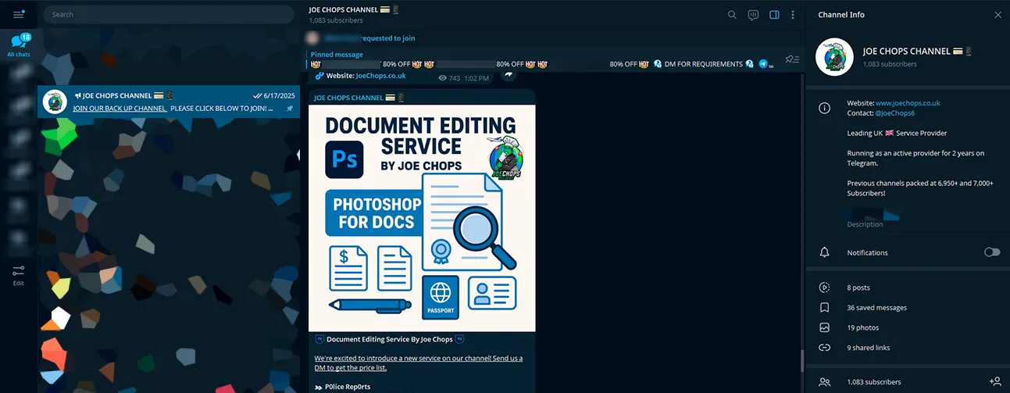
Task: Click search icon in chat header
Action: [x=732, y=15]
